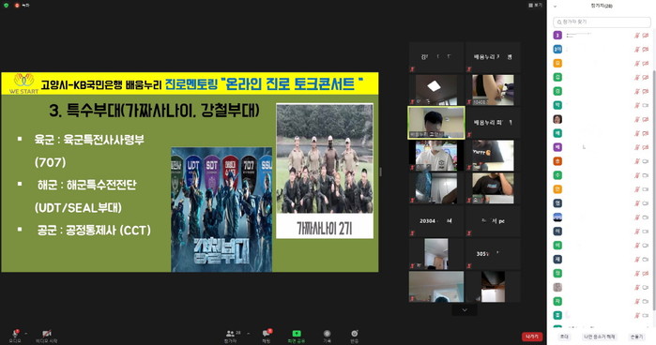656x345 pixels.
Task: Select the highlighted active speaker video tile
Action: click(x=436, y=123)
